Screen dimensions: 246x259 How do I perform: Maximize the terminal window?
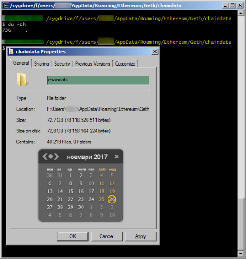[232, 5]
